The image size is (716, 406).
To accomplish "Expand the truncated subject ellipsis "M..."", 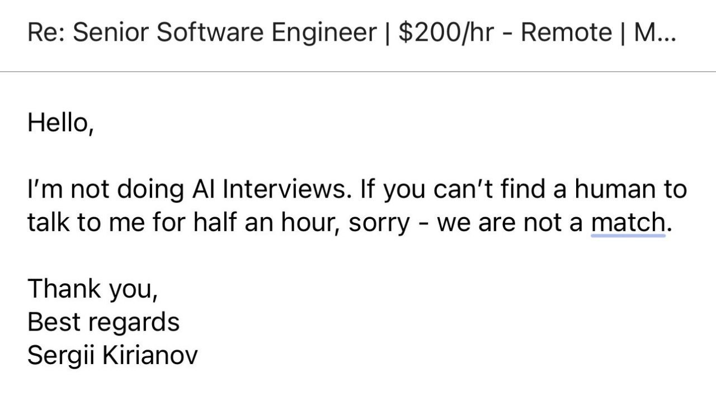I will pos(655,33).
